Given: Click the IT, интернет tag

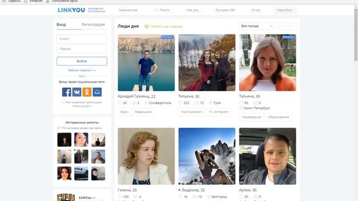Looking at the screenshot, I should (219, 112).
